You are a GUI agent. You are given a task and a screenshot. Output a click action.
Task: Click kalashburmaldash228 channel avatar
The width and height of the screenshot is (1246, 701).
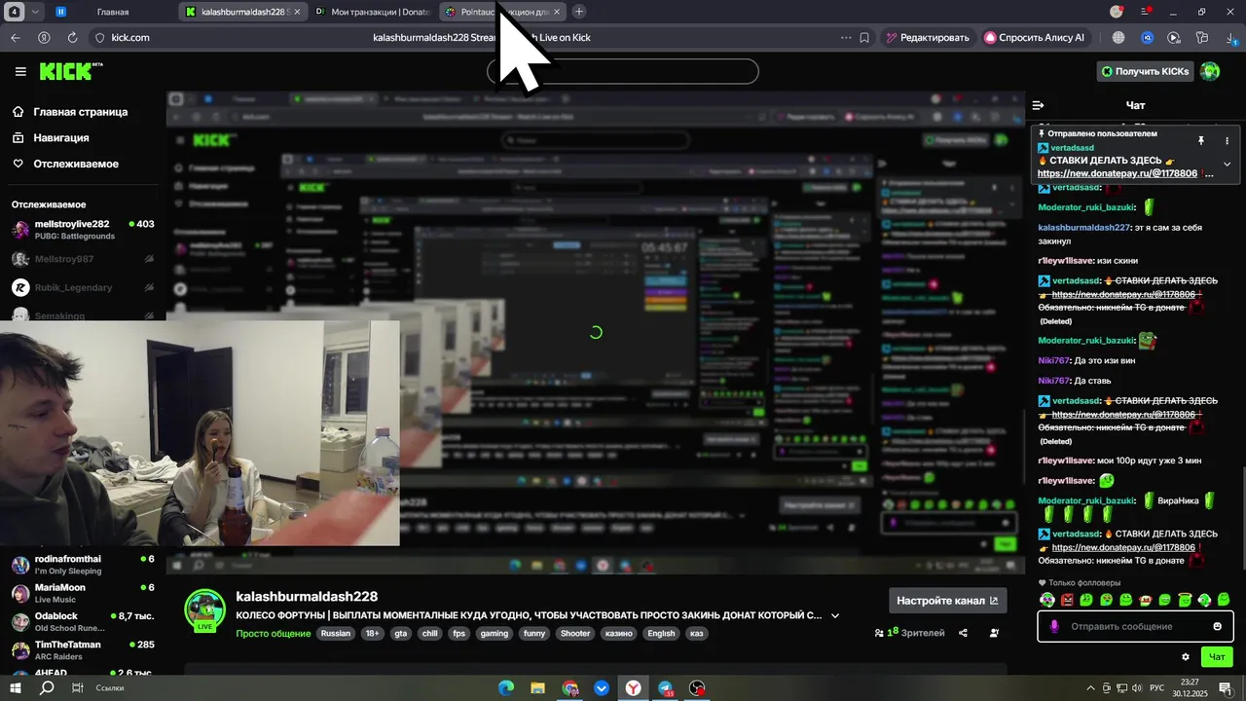204,609
